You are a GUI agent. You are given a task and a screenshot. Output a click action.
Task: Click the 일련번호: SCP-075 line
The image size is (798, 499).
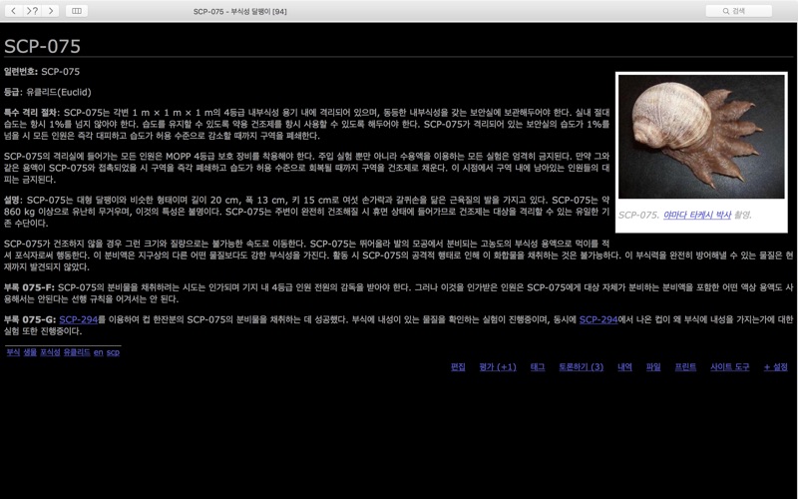coord(42,72)
